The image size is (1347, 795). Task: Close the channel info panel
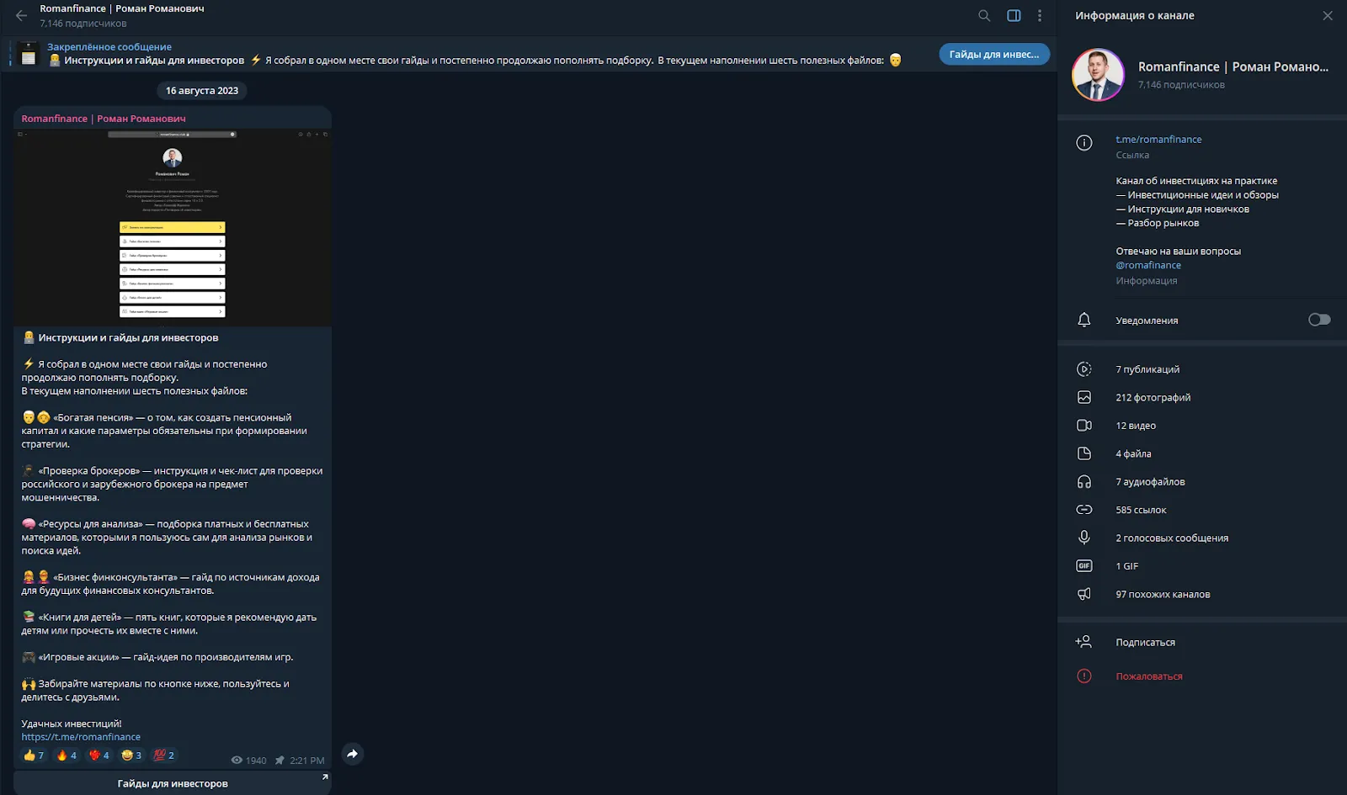point(1328,16)
